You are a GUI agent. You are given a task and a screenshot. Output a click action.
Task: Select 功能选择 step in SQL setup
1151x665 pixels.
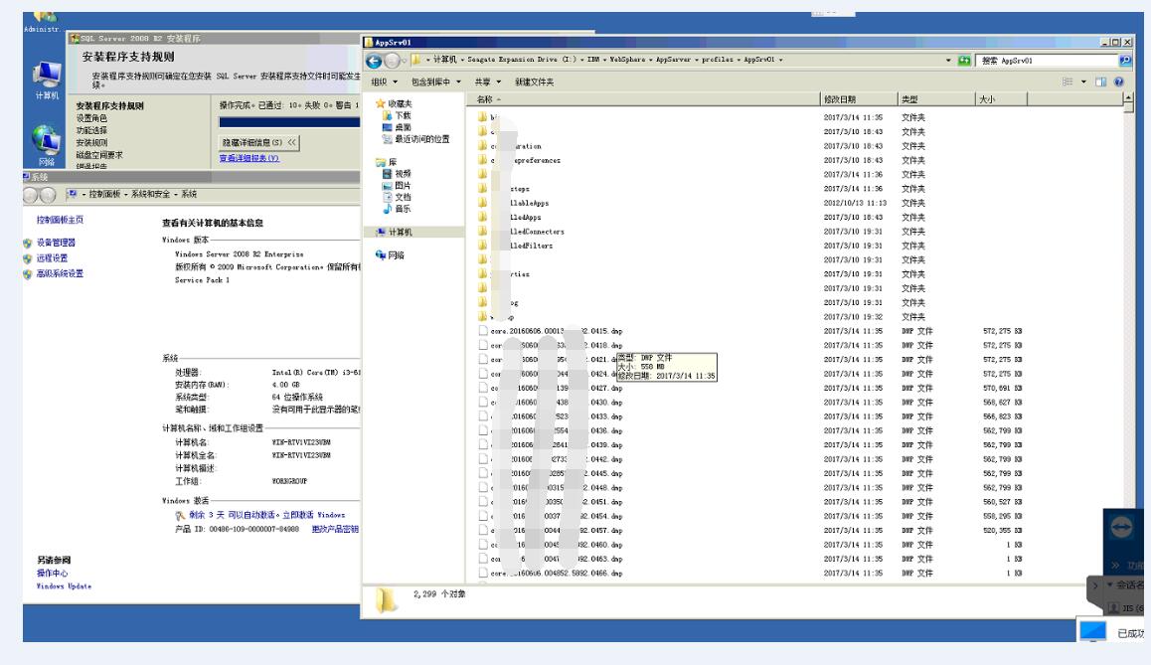91,130
